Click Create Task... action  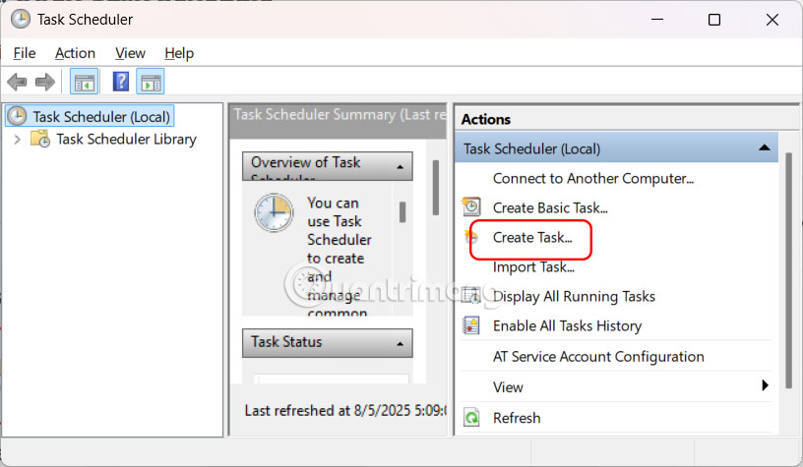[x=532, y=237]
